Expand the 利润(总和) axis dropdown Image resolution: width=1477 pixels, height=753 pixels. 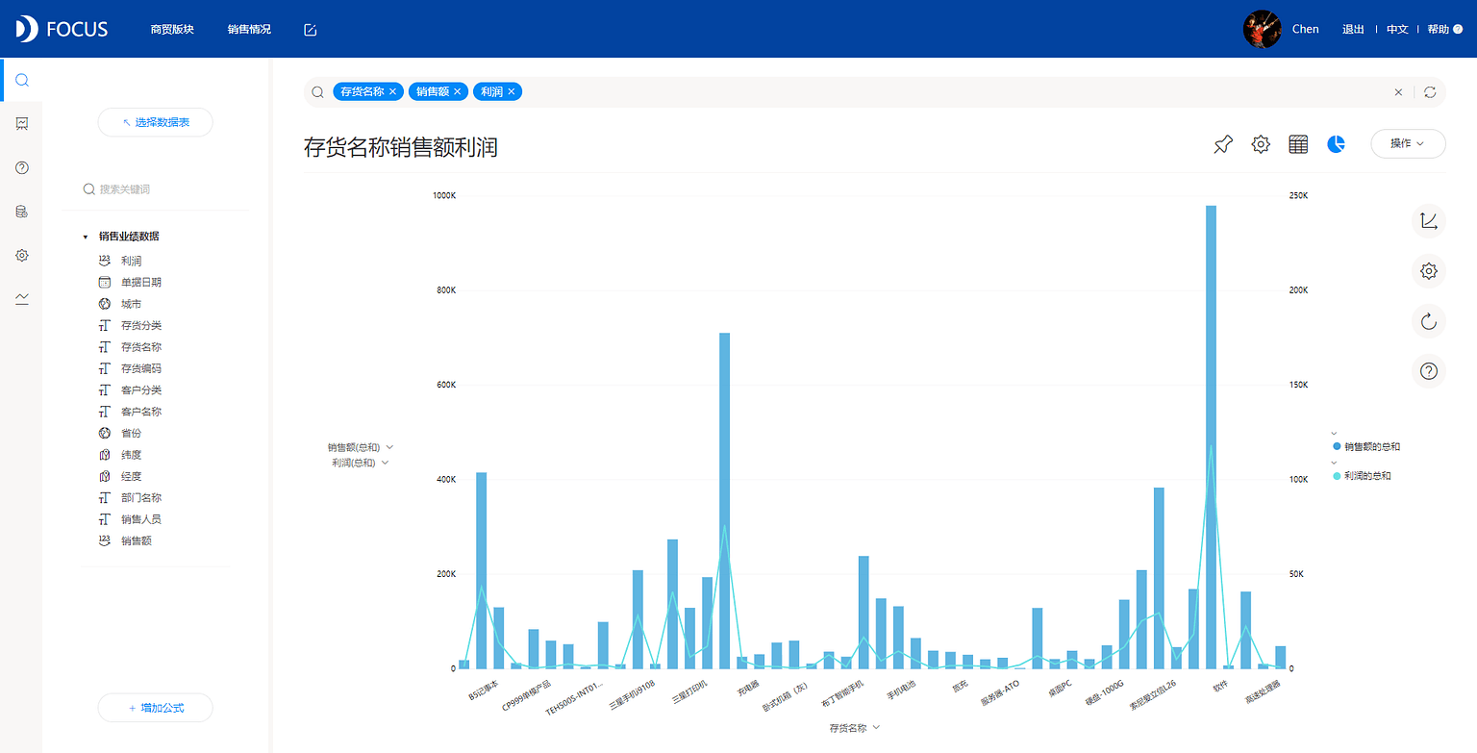385,463
